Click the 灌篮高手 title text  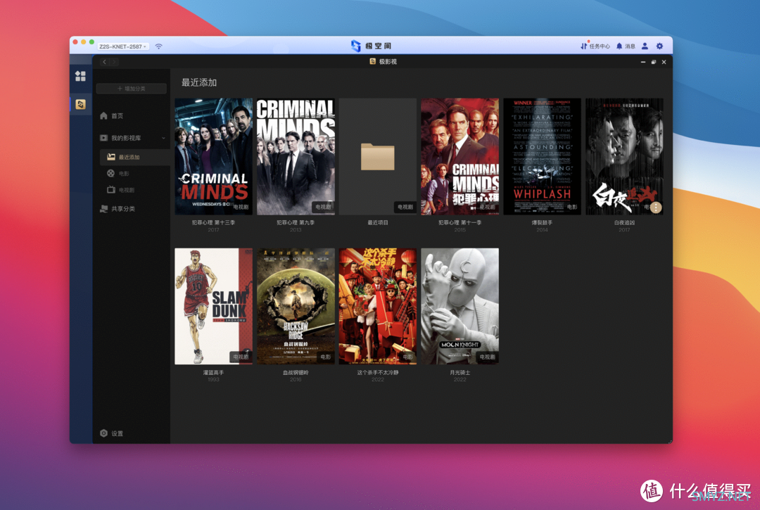click(213, 372)
